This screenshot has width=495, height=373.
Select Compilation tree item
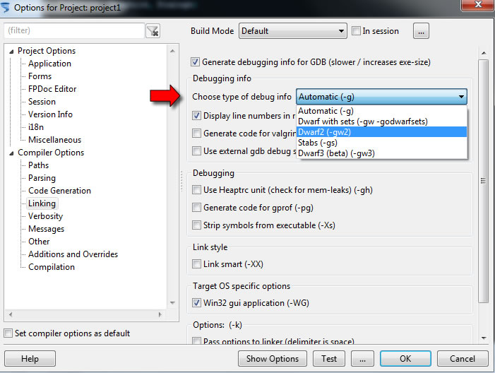52,267
